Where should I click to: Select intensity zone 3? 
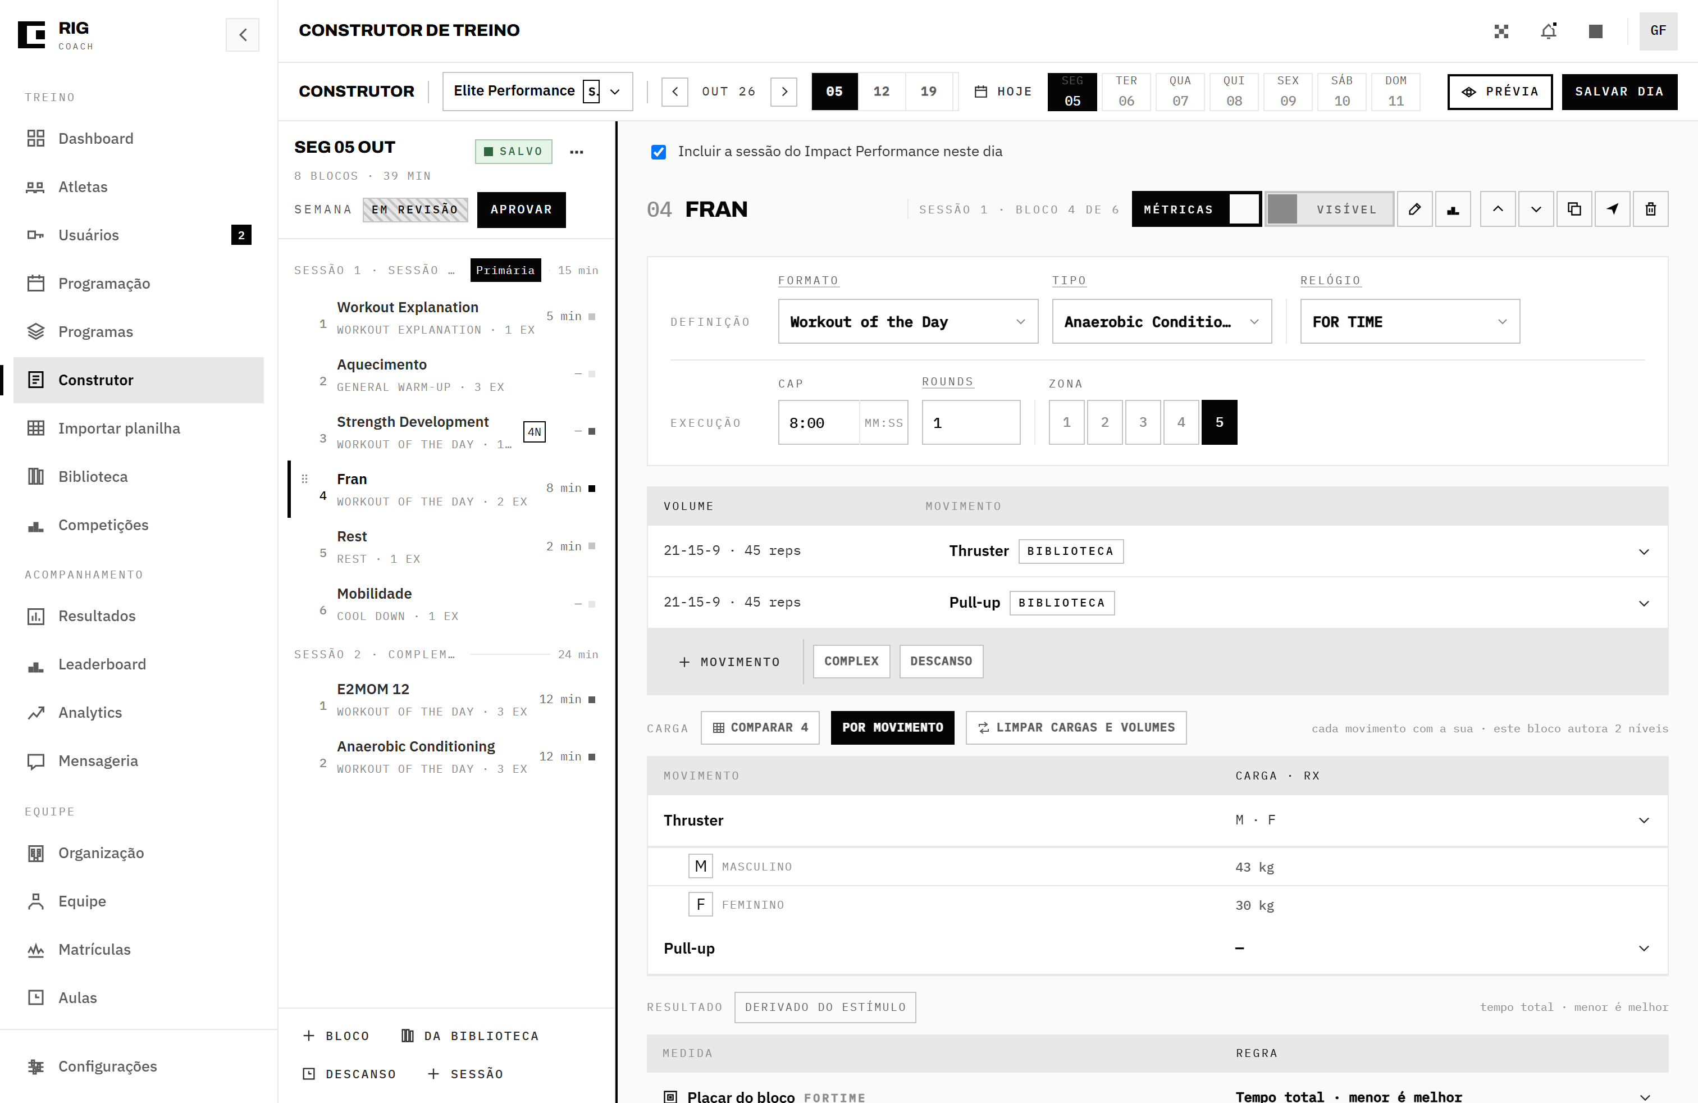(1143, 422)
